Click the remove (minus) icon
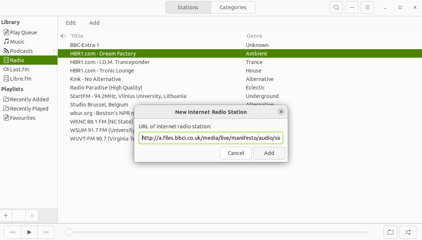 point(19,216)
